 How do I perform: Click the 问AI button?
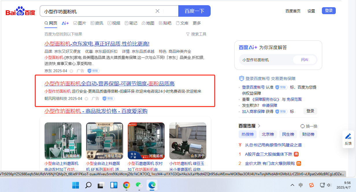[x=305, y=60]
